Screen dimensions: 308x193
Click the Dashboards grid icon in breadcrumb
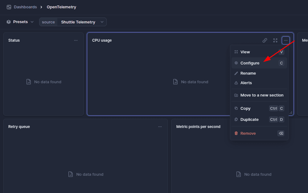coord(9,7)
